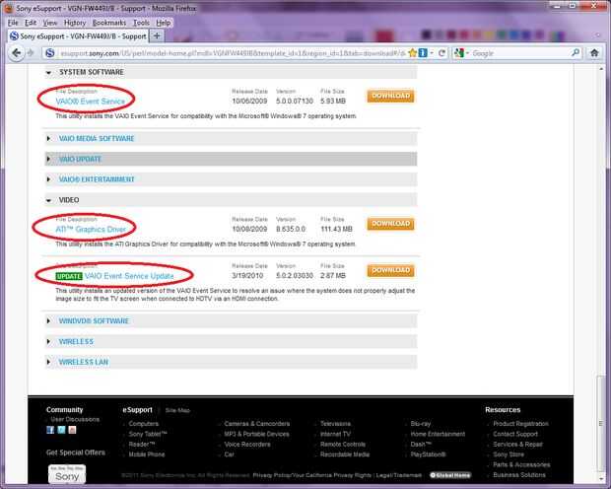This screenshot has height=489, width=611.
Task: Open the Legal/Trademark link
Action: (x=399, y=475)
